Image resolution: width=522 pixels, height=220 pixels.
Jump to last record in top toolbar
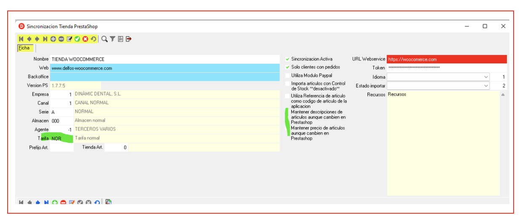pyautogui.click(x=45, y=39)
